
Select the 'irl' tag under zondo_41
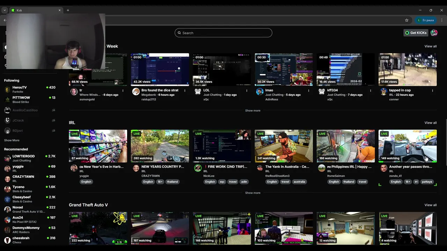tap(416, 182)
